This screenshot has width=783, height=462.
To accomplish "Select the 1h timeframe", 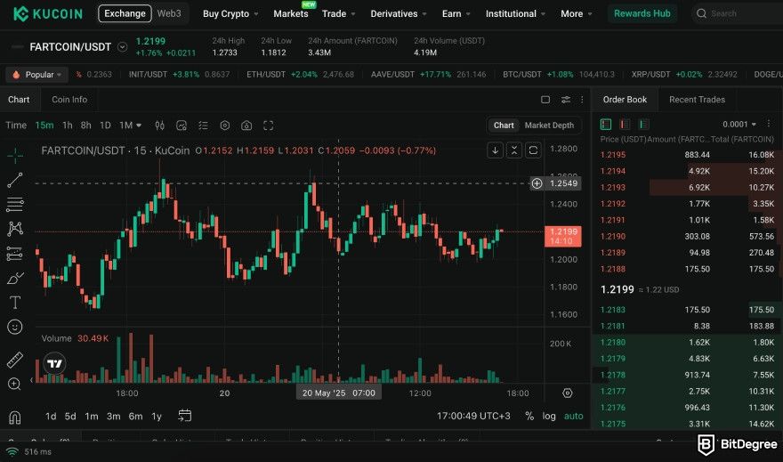I will pos(68,126).
